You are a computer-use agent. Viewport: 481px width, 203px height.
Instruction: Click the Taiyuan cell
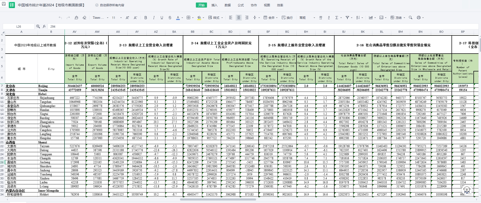tap(51, 146)
